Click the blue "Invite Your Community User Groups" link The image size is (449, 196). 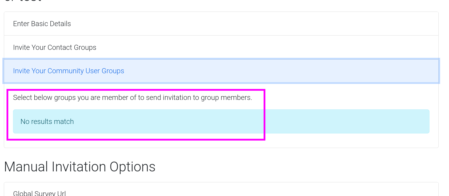pos(68,71)
